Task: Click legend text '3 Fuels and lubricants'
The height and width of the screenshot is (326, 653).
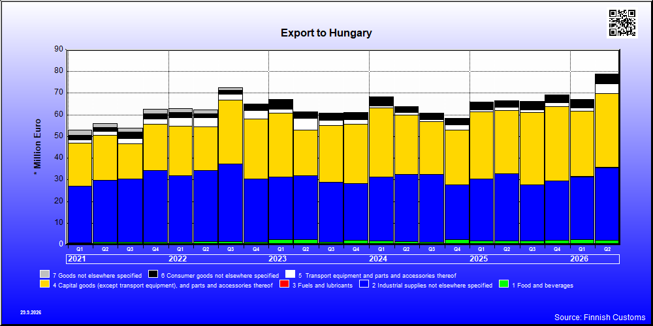Action: (x=323, y=286)
